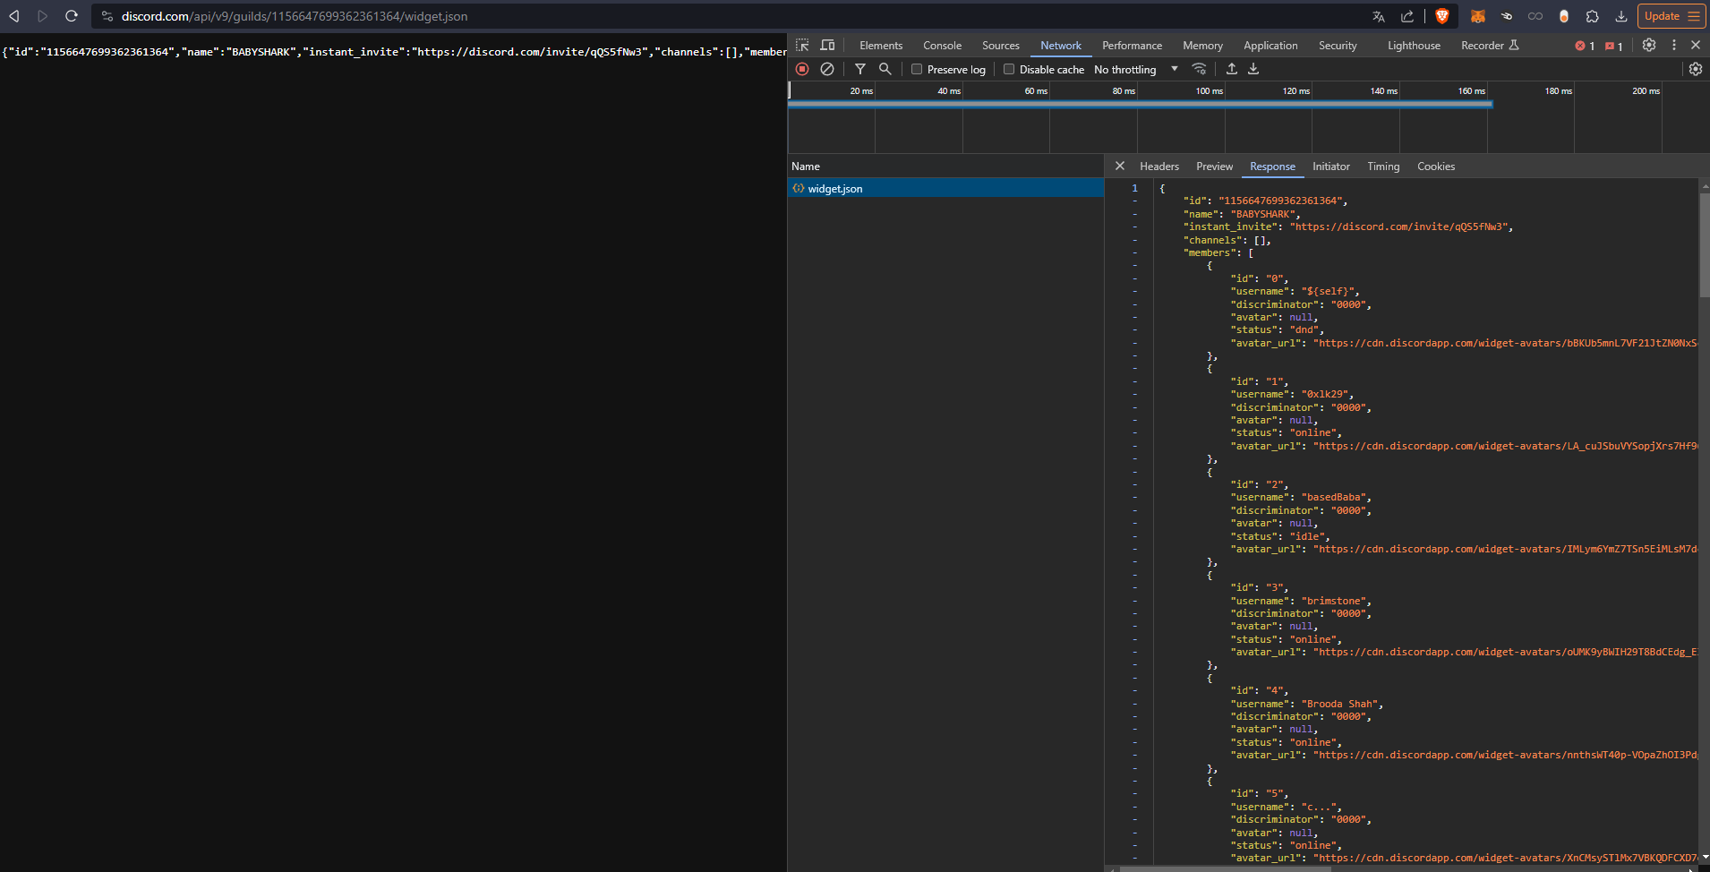Enable Preserve log checkbox
This screenshot has width=1710, height=872.
tap(917, 69)
